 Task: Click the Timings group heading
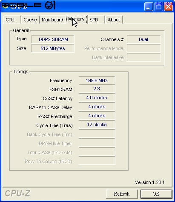click(x=20, y=71)
